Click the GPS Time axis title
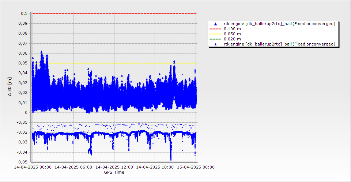This screenshot has width=351, height=182. click(114, 172)
